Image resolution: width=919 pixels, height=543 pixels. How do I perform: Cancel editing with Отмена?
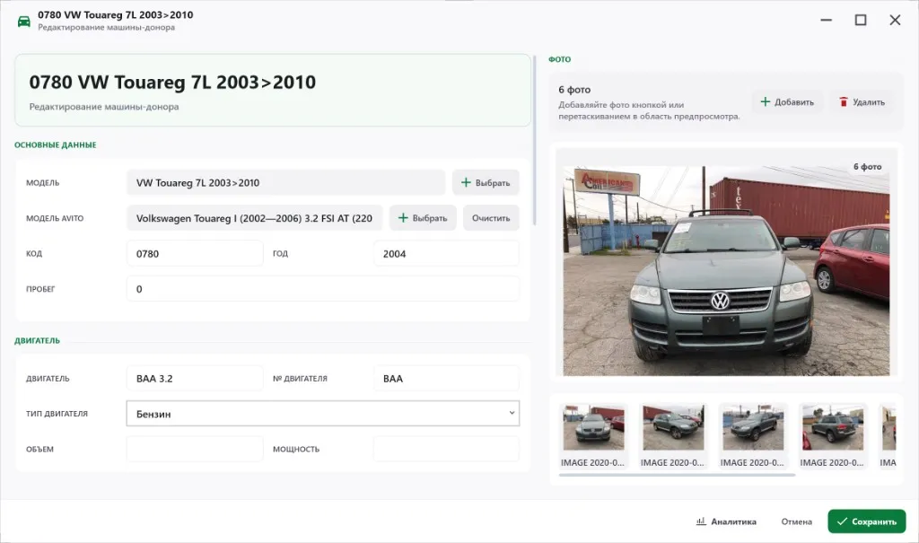coord(796,521)
